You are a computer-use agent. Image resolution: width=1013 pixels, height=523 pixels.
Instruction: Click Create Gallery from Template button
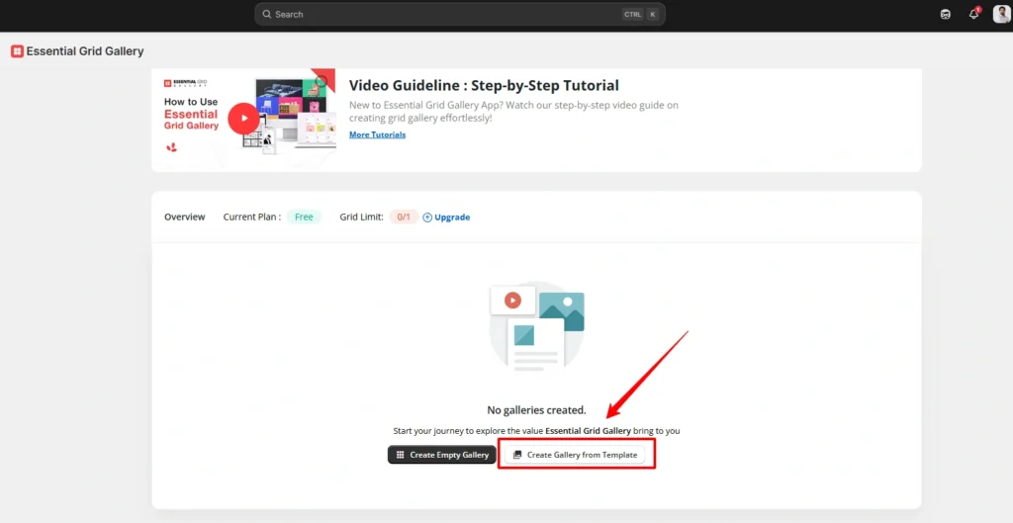[x=575, y=455]
